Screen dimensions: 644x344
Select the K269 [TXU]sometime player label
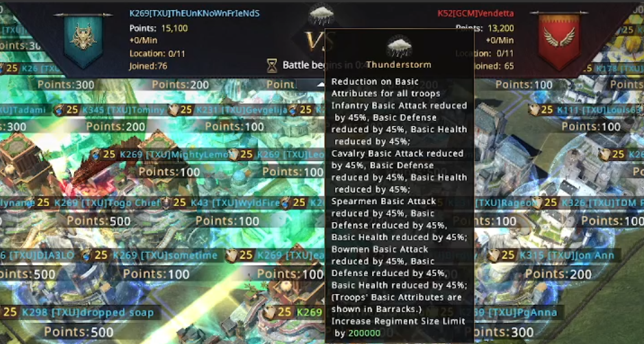165,256
